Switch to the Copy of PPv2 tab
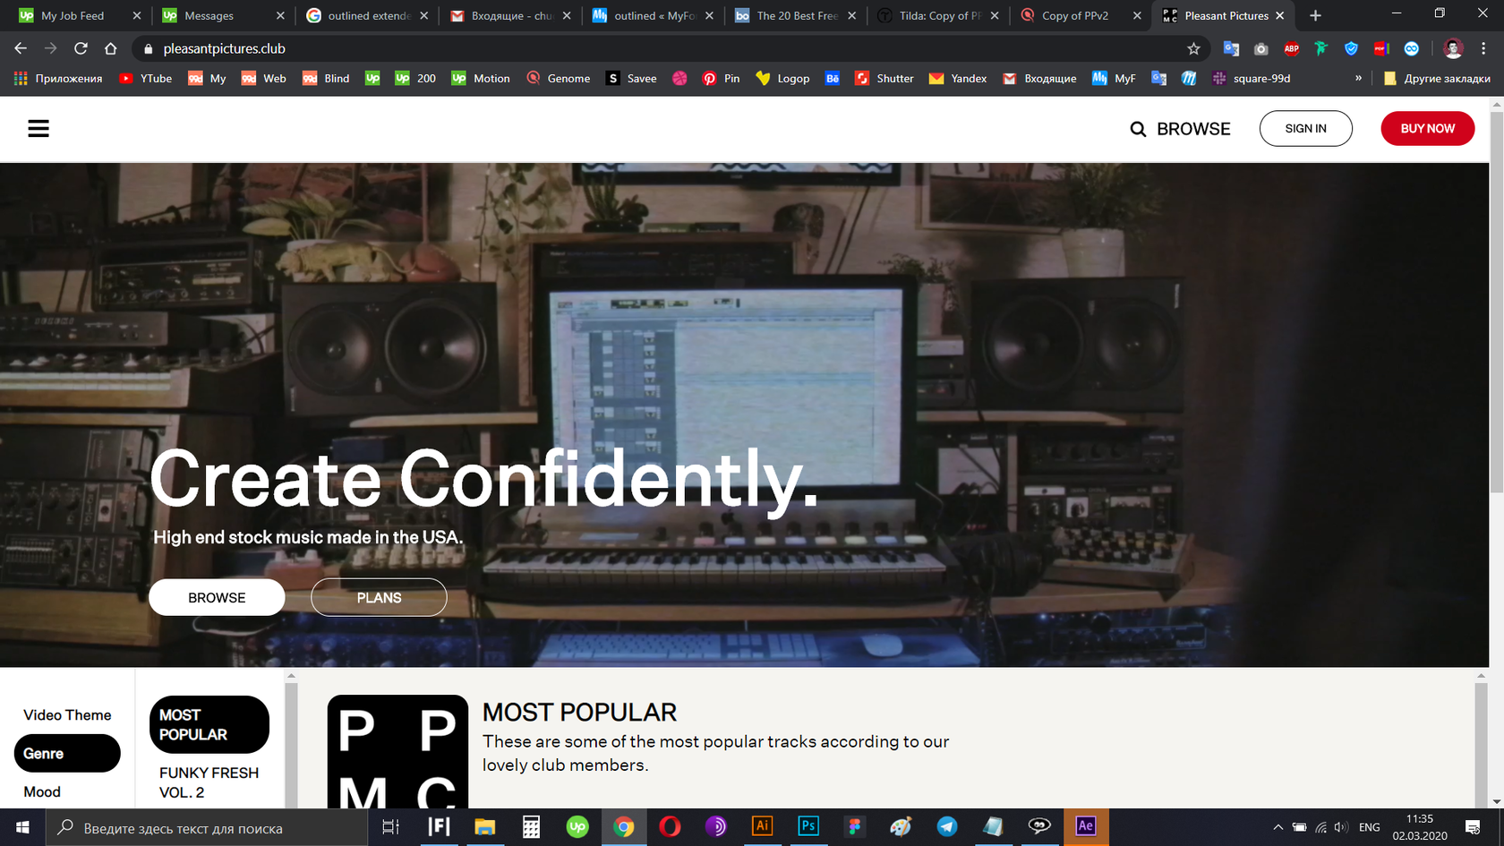This screenshot has width=1504, height=846. pyautogui.click(x=1075, y=16)
